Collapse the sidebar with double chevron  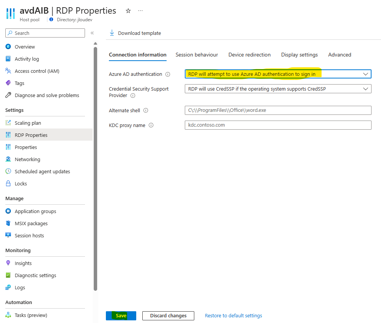pos(92,33)
